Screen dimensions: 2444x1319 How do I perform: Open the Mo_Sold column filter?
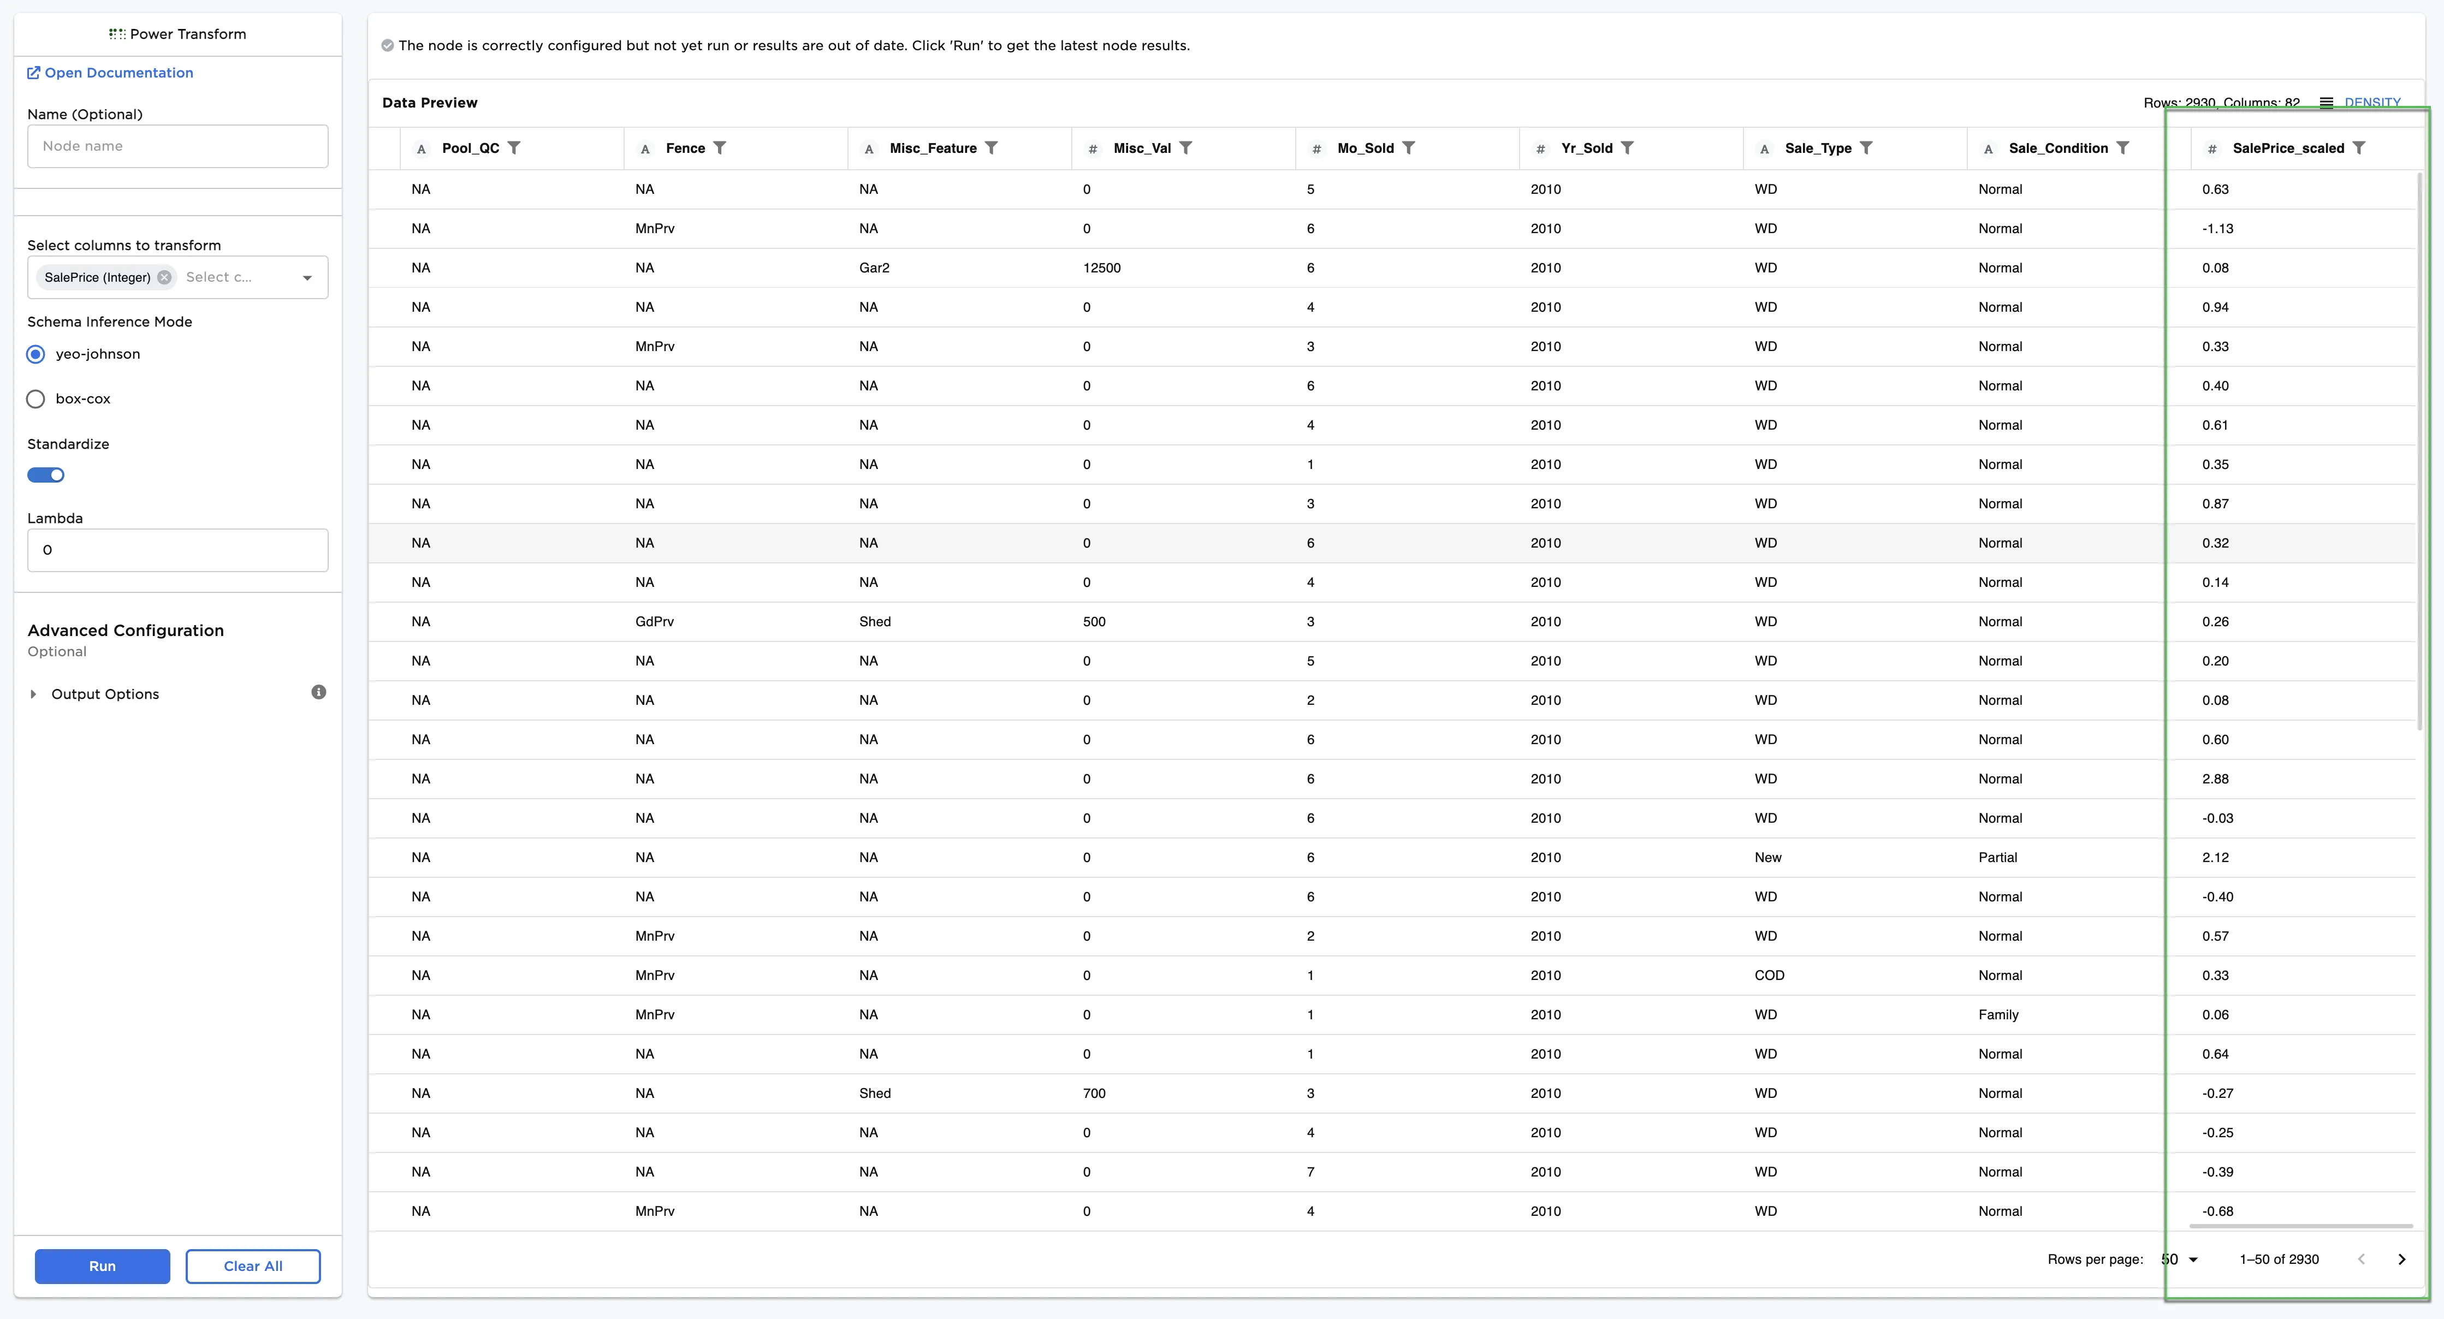pos(1408,148)
